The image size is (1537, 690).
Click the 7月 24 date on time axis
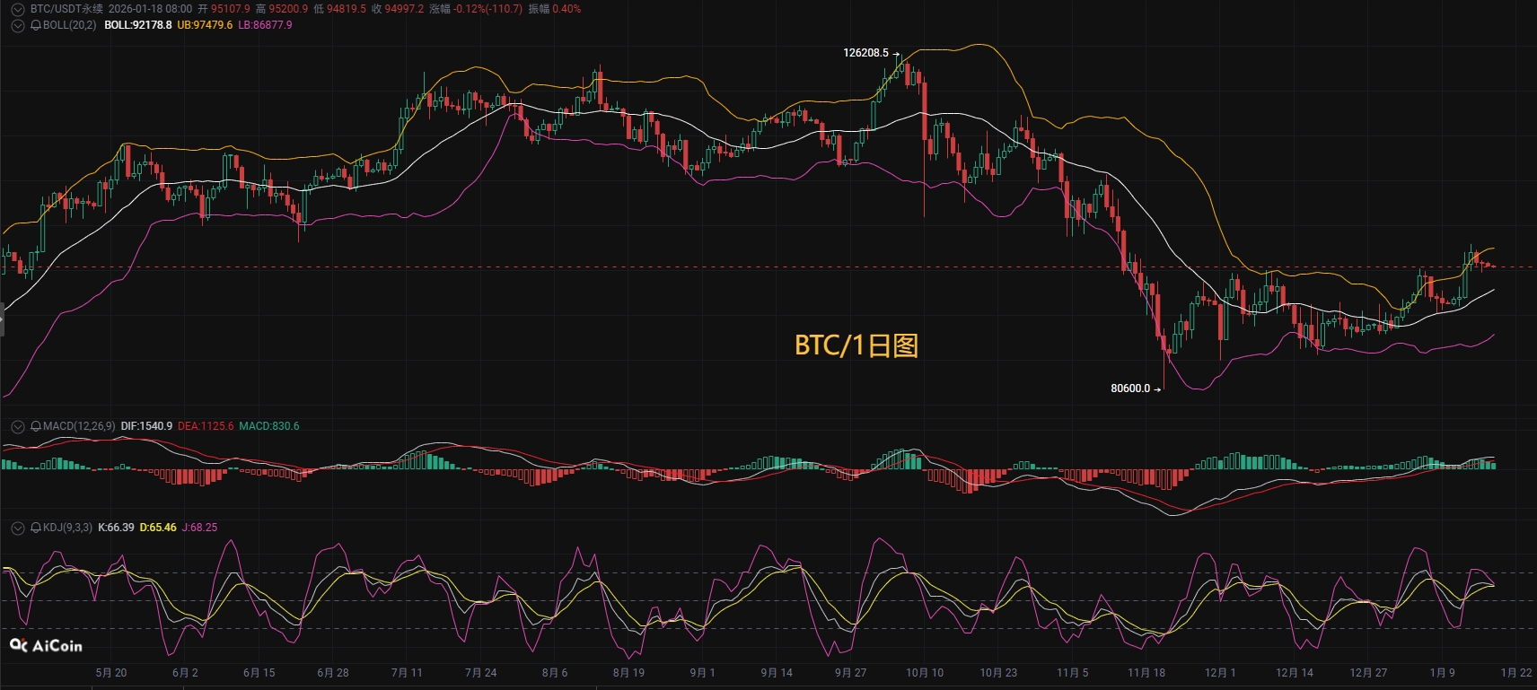(x=481, y=673)
